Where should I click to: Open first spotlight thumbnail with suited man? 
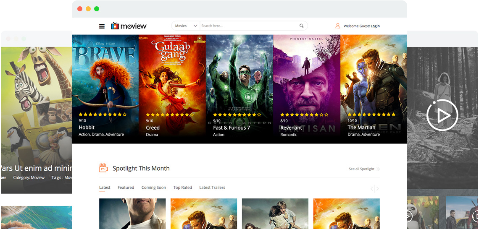tap(132, 213)
